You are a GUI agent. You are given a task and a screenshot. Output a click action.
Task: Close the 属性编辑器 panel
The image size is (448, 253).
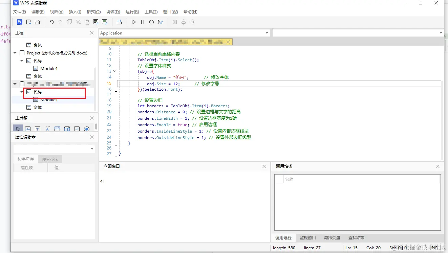click(x=92, y=137)
